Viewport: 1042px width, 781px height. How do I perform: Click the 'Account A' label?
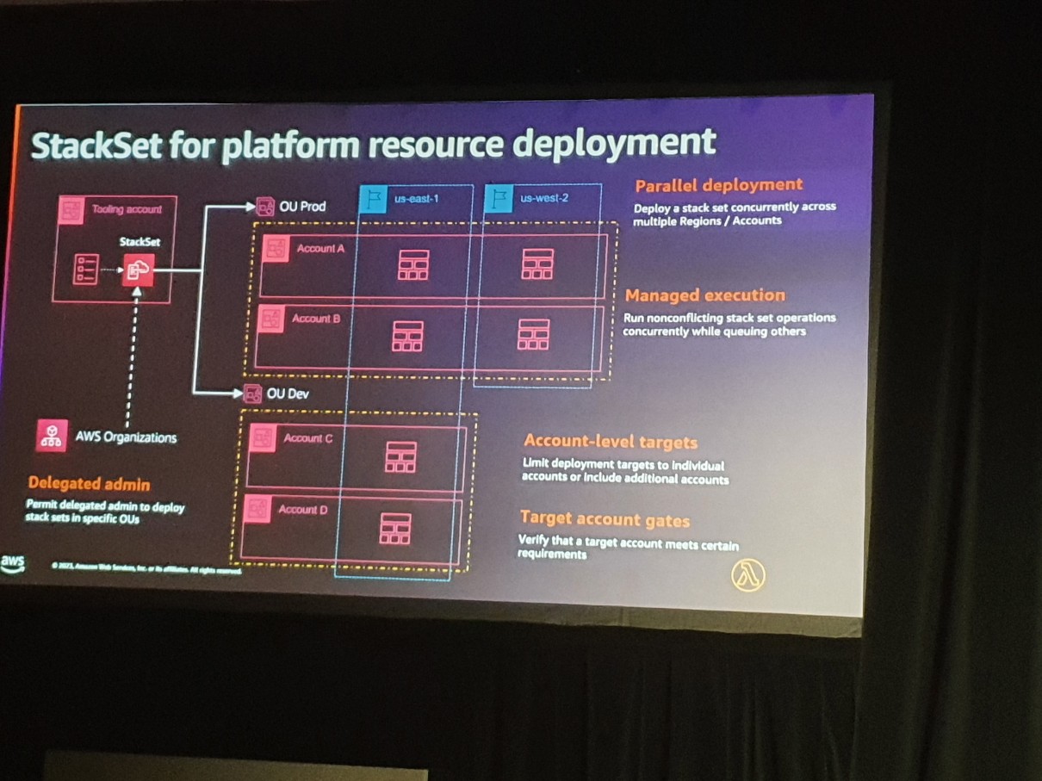tap(320, 248)
